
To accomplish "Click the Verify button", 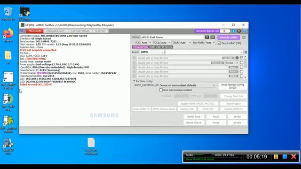I will pyautogui.click(x=237, y=123).
